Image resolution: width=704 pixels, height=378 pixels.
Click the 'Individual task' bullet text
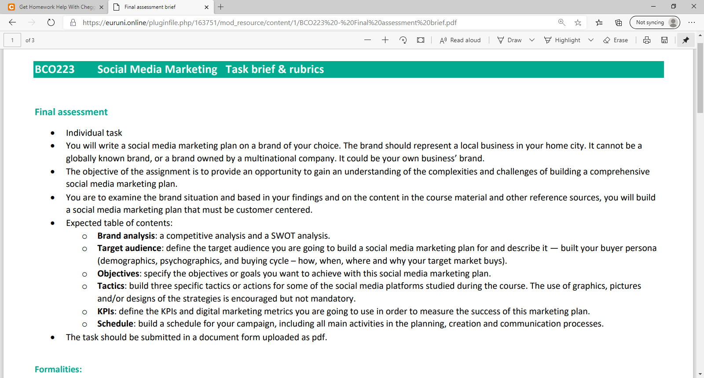[94, 133]
